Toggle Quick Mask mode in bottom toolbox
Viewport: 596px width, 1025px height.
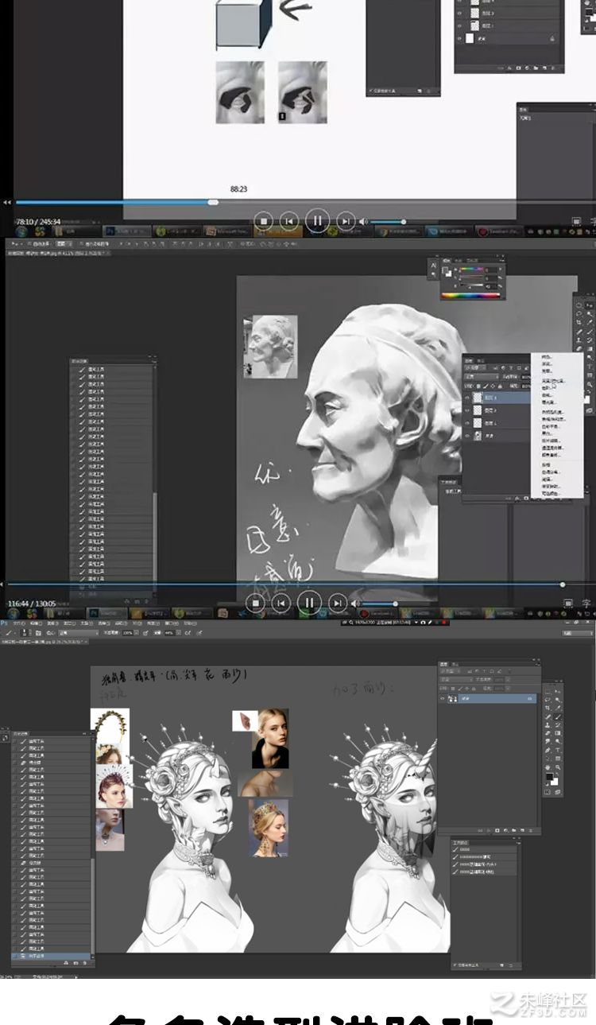click(548, 792)
